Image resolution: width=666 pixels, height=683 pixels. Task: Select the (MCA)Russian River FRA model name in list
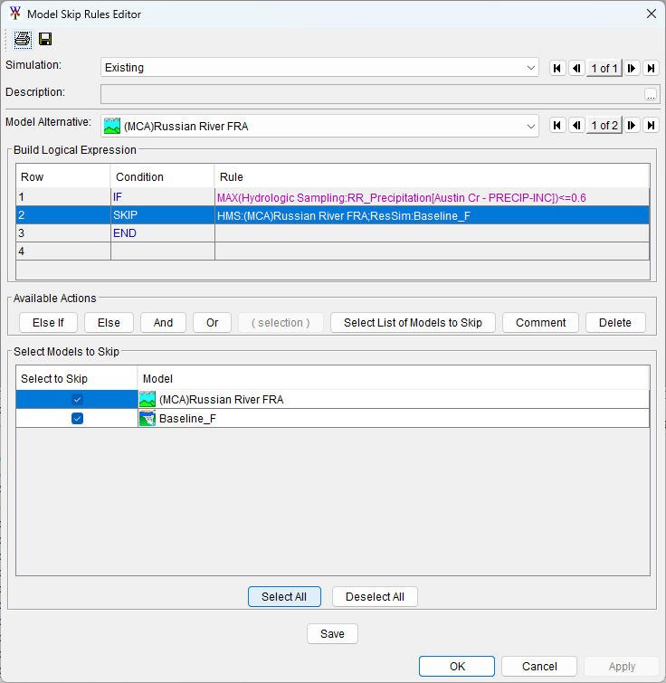(x=222, y=400)
